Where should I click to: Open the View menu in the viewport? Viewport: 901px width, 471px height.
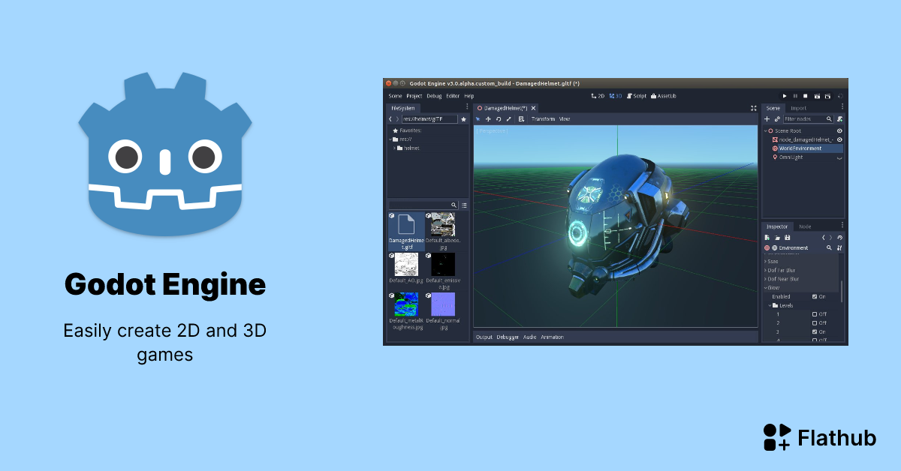coord(564,118)
